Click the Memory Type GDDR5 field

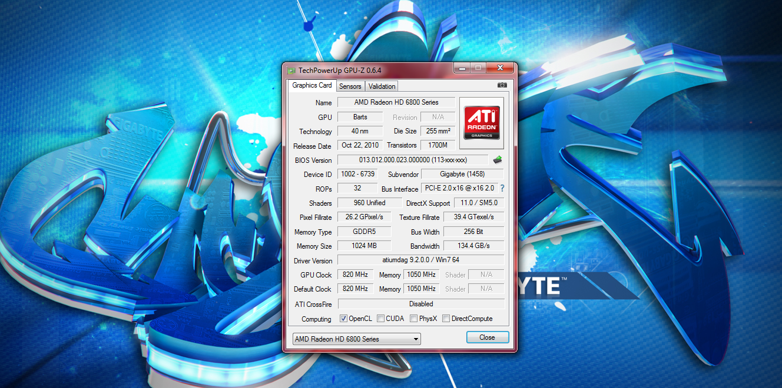365,232
